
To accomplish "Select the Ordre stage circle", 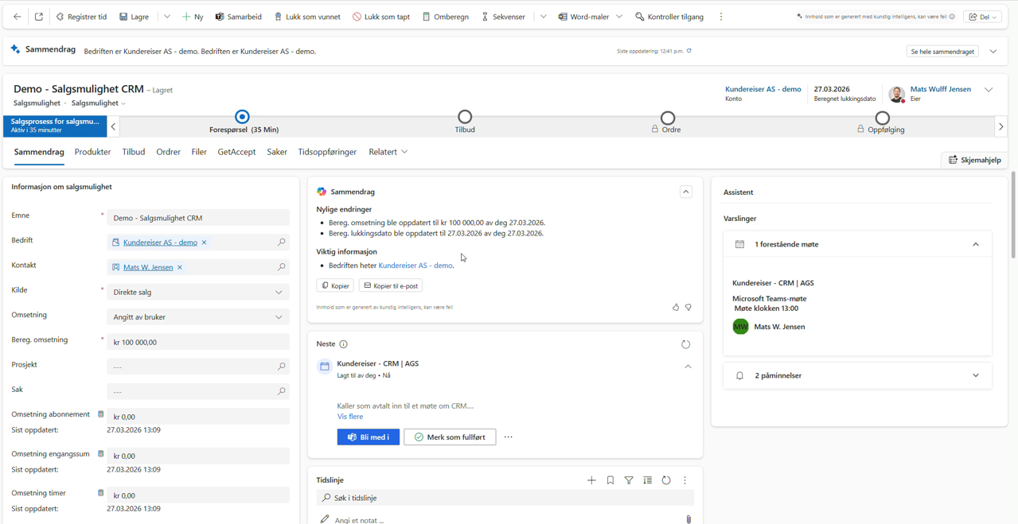I will tap(668, 118).
